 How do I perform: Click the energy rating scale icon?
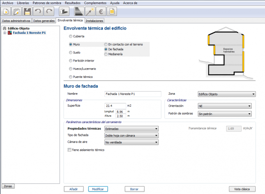coord(79,12)
